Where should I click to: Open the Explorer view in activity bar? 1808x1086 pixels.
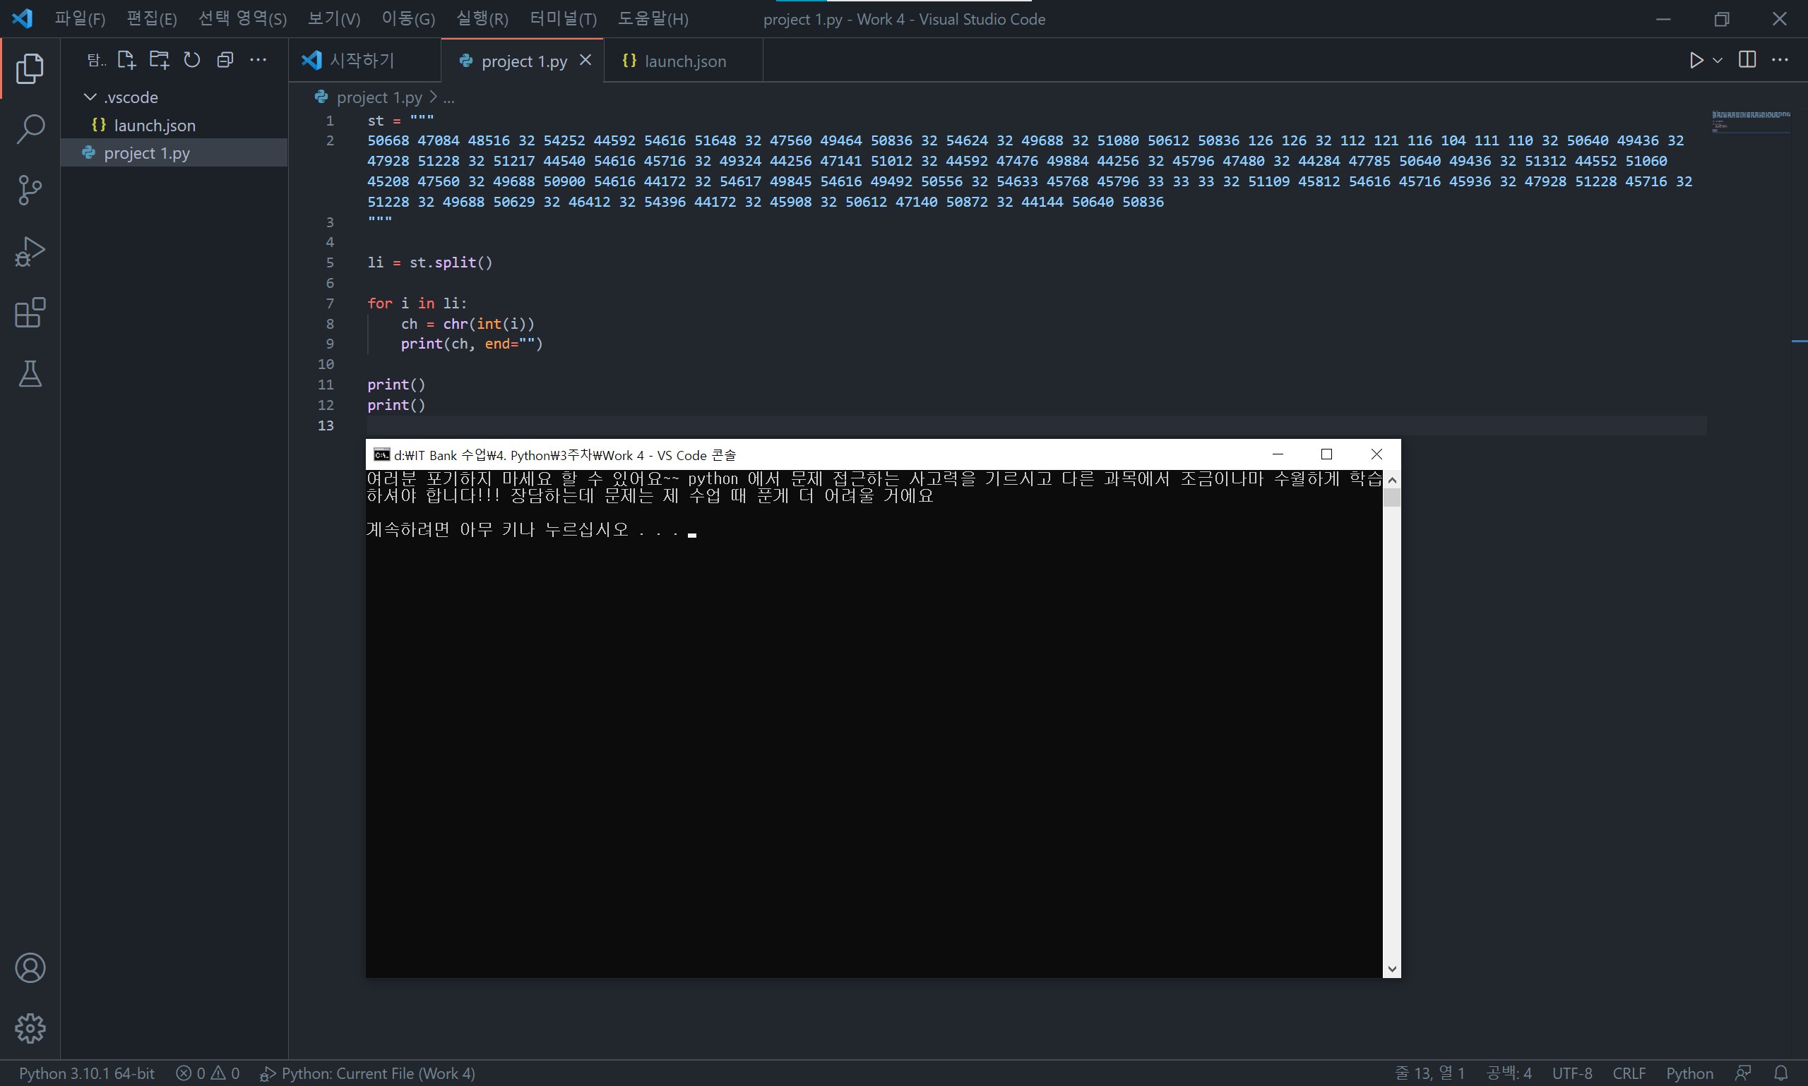[x=29, y=68]
